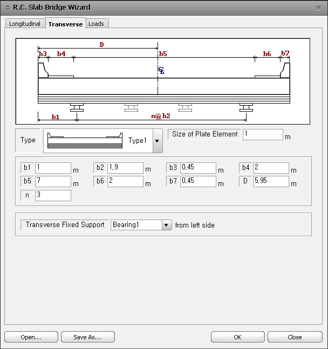Click the b6 input field
This screenshot has width=328, height=349.
click(125, 182)
